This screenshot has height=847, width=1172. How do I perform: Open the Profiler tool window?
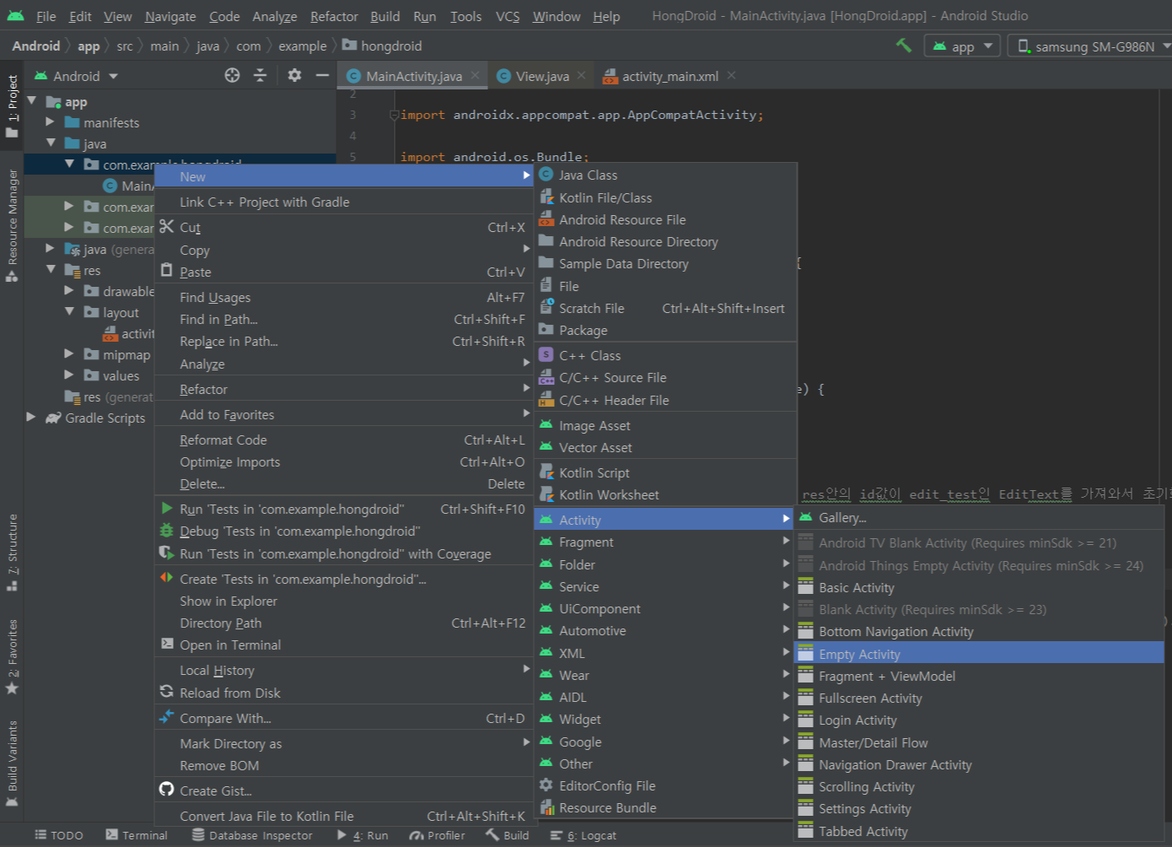tap(438, 835)
